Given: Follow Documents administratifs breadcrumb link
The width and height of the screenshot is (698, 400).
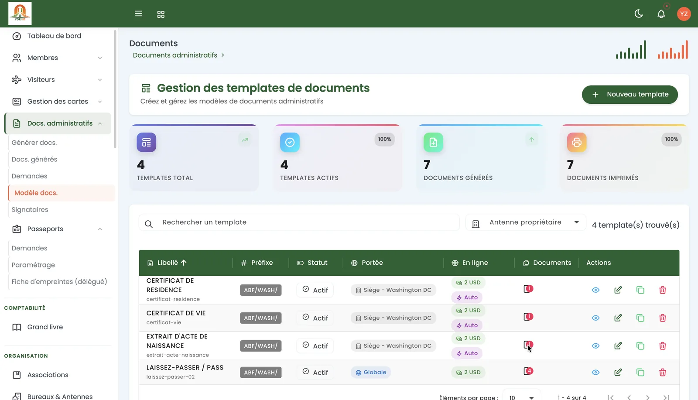Looking at the screenshot, I should coord(175,55).
